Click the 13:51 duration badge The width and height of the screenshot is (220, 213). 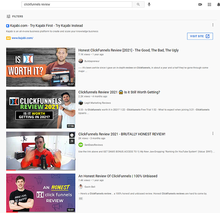71,210
